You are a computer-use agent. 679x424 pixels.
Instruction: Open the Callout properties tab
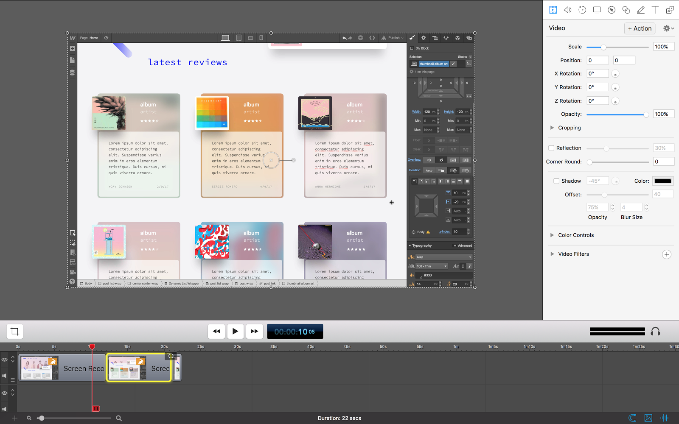click(612, 10)
